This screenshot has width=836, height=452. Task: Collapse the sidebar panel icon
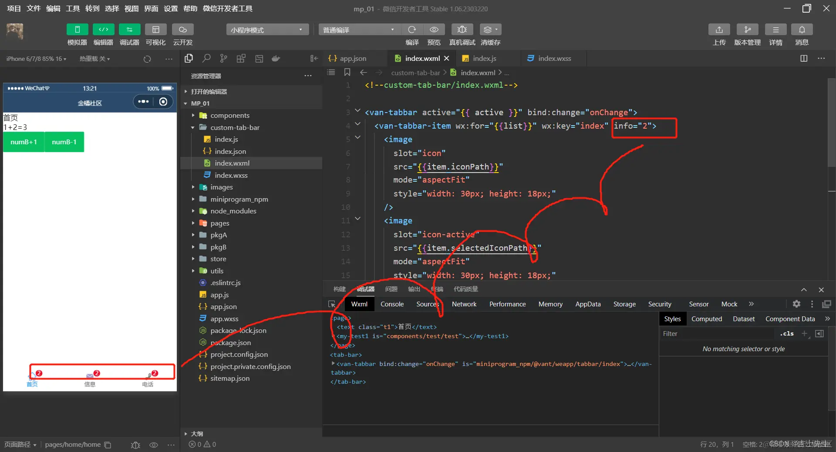coord(313,58)
